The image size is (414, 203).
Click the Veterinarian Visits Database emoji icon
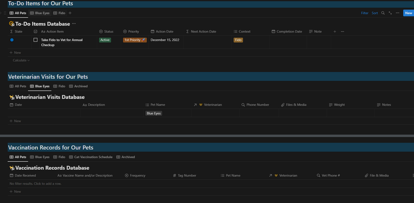(x=12, y=97)
